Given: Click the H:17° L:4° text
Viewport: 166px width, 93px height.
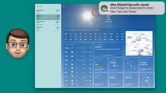Looking at the screenshot, I should [x=109, y=22].
